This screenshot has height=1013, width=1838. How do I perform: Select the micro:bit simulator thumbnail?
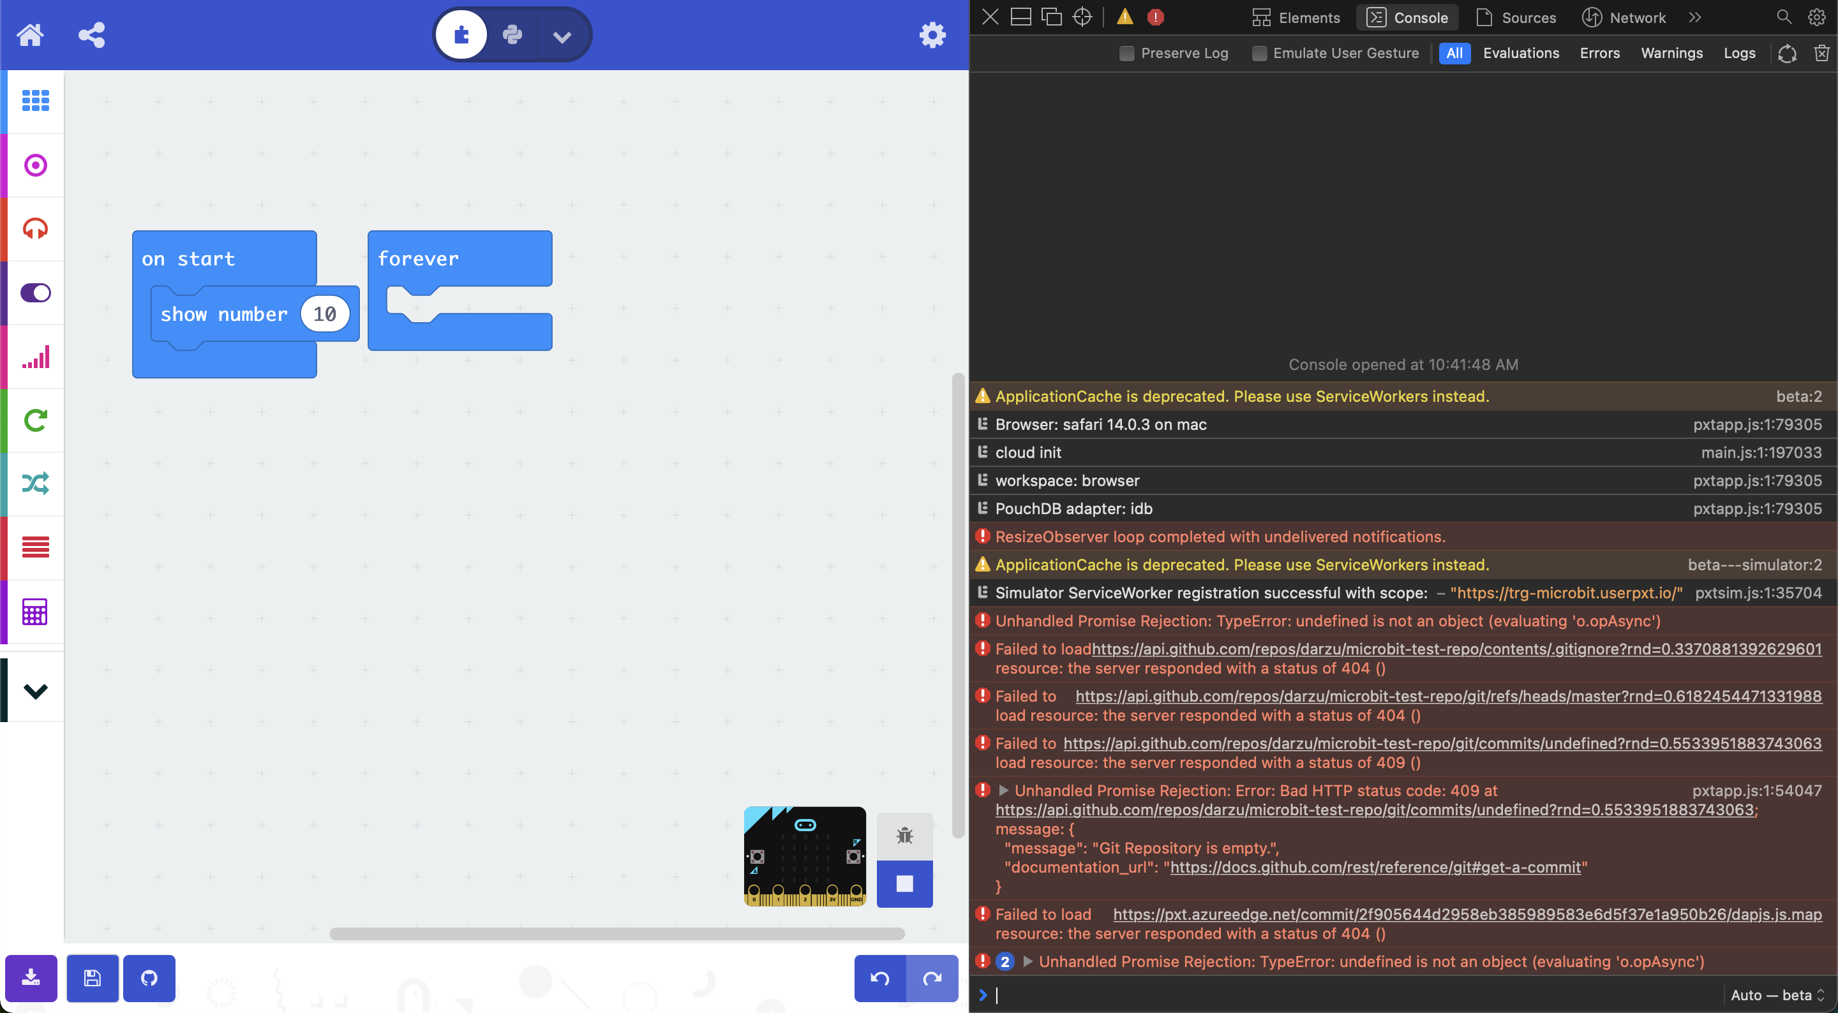coord(805,856)
